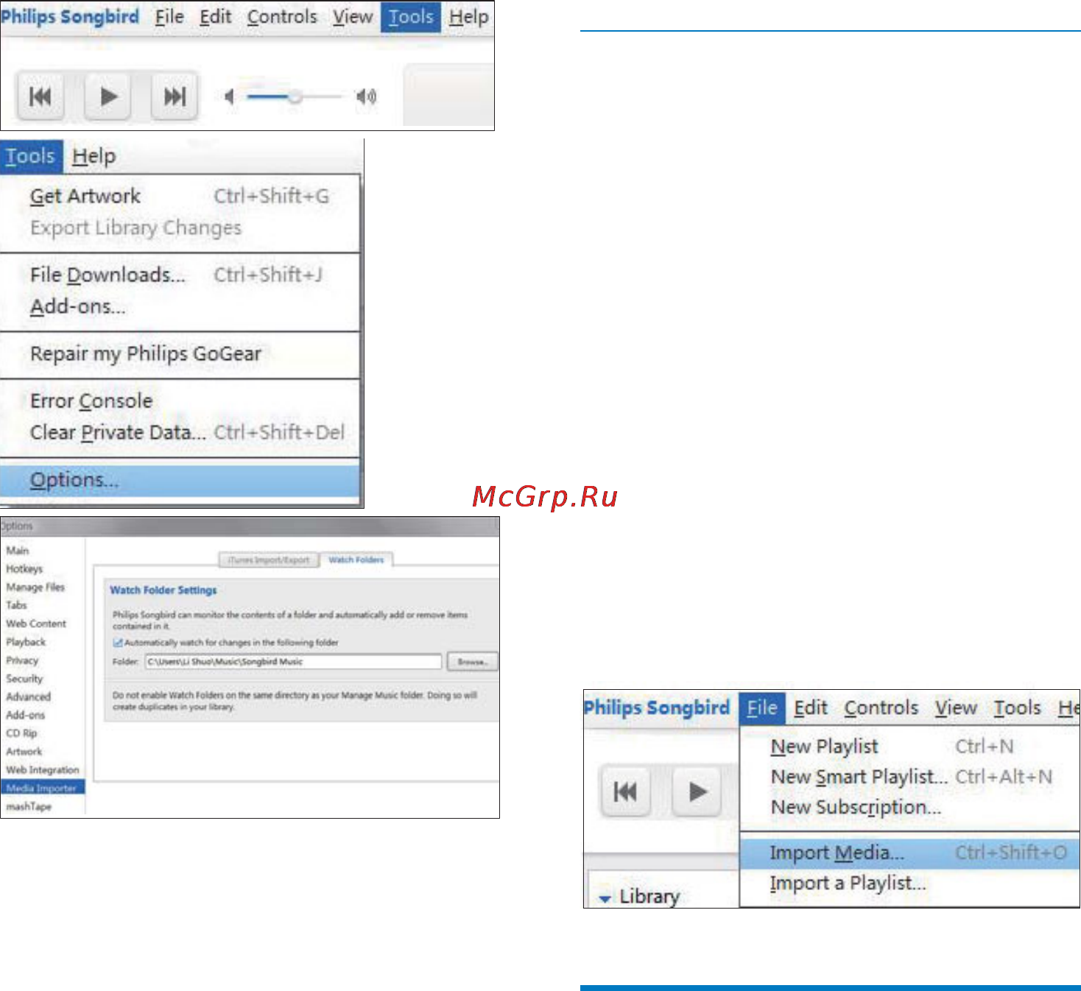The image size is (1081, 991).
Task: Select Web Integration in the Options sidebar
Action: click(43, 770)
